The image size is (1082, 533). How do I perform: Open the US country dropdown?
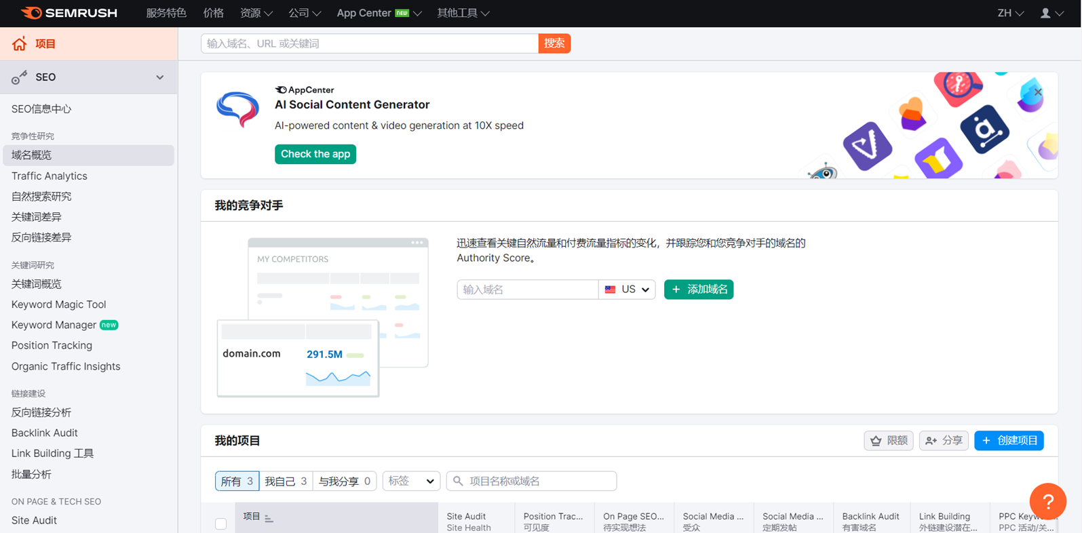point(627,290)
